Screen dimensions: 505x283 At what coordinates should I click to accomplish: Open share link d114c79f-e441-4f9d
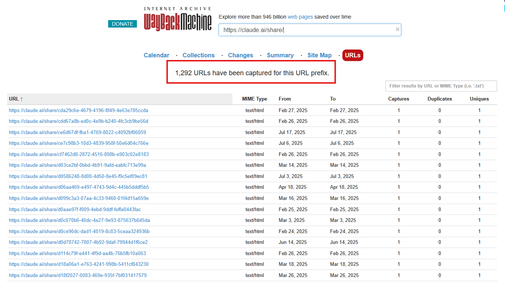coord(78,253)
